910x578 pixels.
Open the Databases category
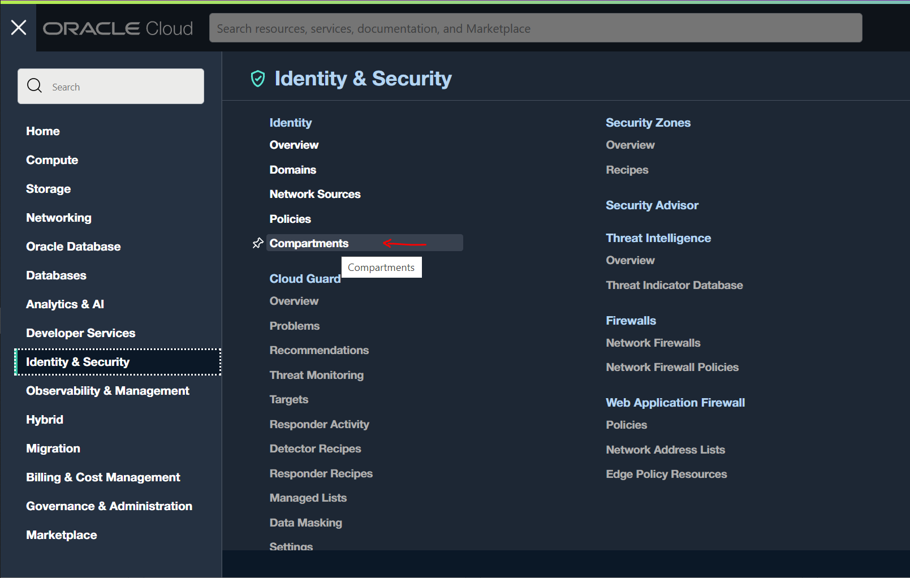coord(57,275)
